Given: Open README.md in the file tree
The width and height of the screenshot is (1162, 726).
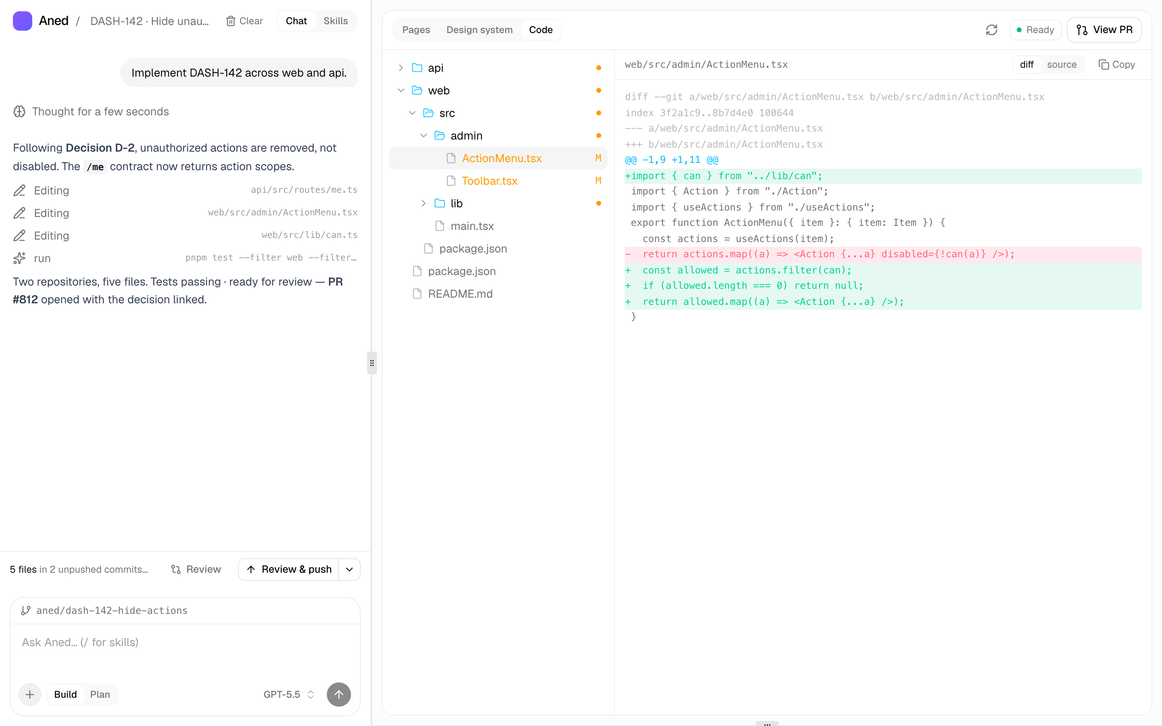Looking at the screenshot, I should click(x=498, y=293).
